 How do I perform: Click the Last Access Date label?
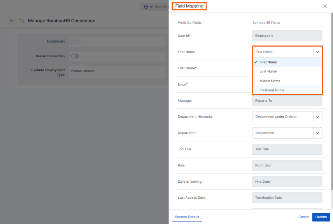(191, 198)
